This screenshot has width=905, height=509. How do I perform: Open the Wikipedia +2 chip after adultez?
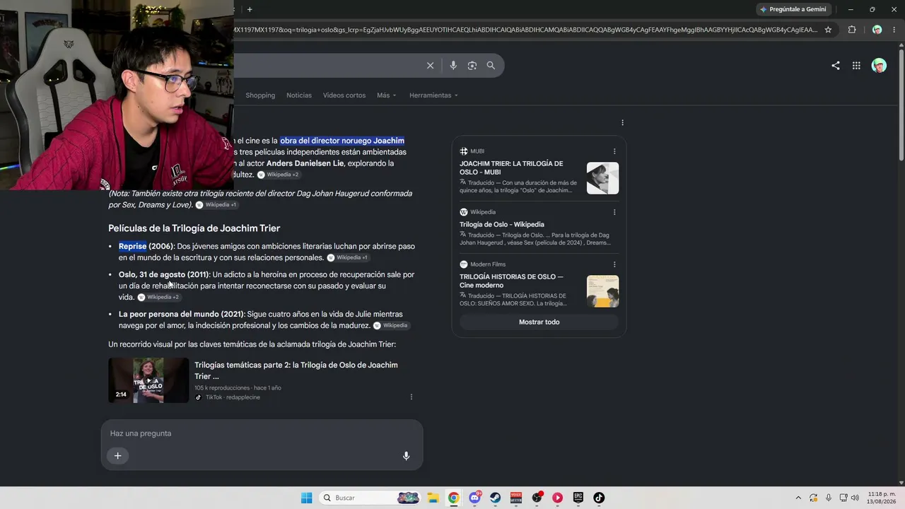pos(278,175)
